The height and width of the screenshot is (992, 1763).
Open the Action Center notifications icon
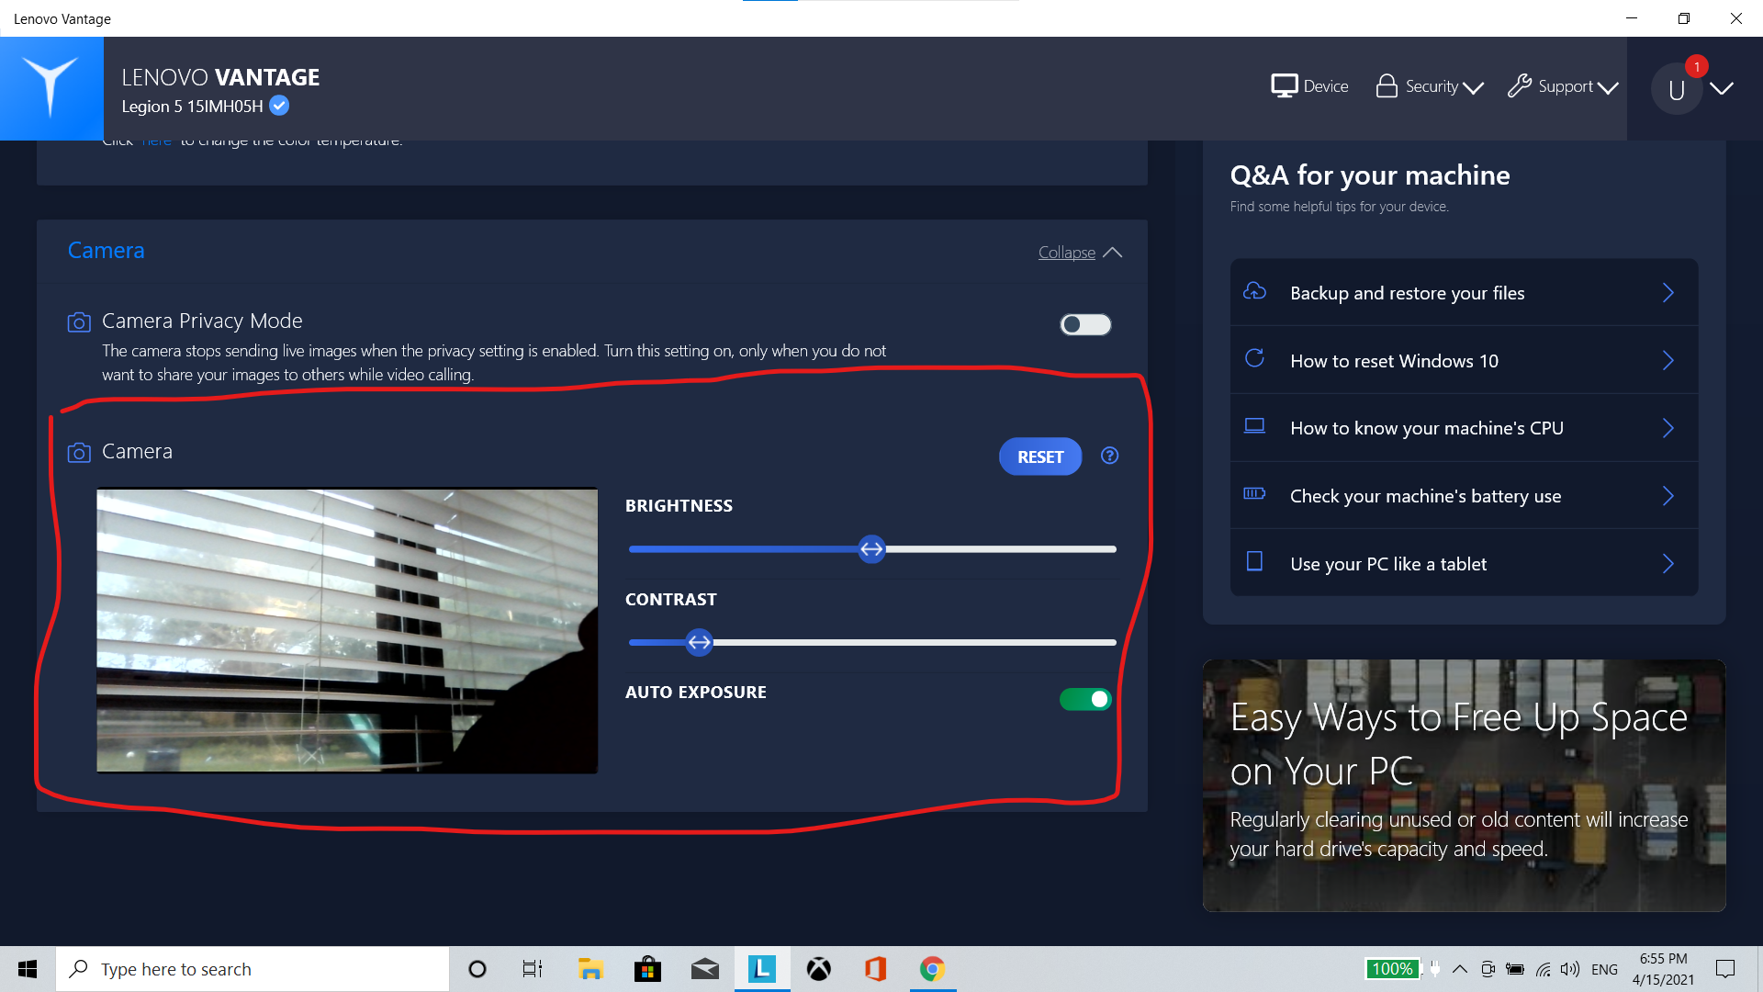tap(1725, 969)
